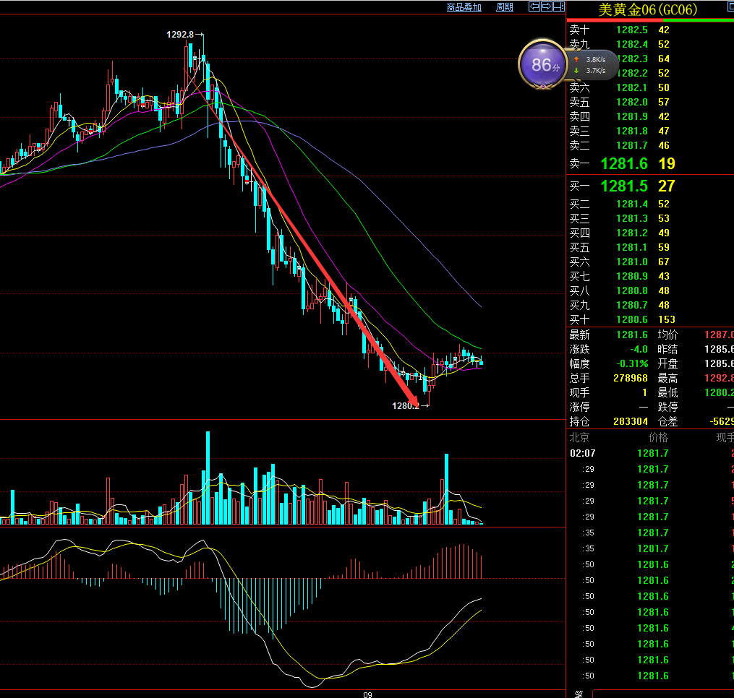Click the 仓差 position change label

tap(667, 422)
